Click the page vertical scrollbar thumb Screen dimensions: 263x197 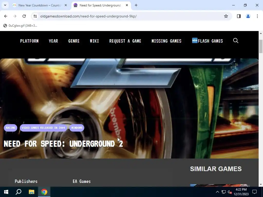(x=261, y=46)
